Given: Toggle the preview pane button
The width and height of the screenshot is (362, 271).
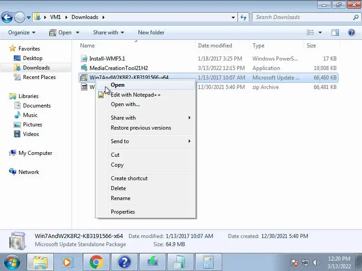Looking at the screenshot, I should coord(335,33).
